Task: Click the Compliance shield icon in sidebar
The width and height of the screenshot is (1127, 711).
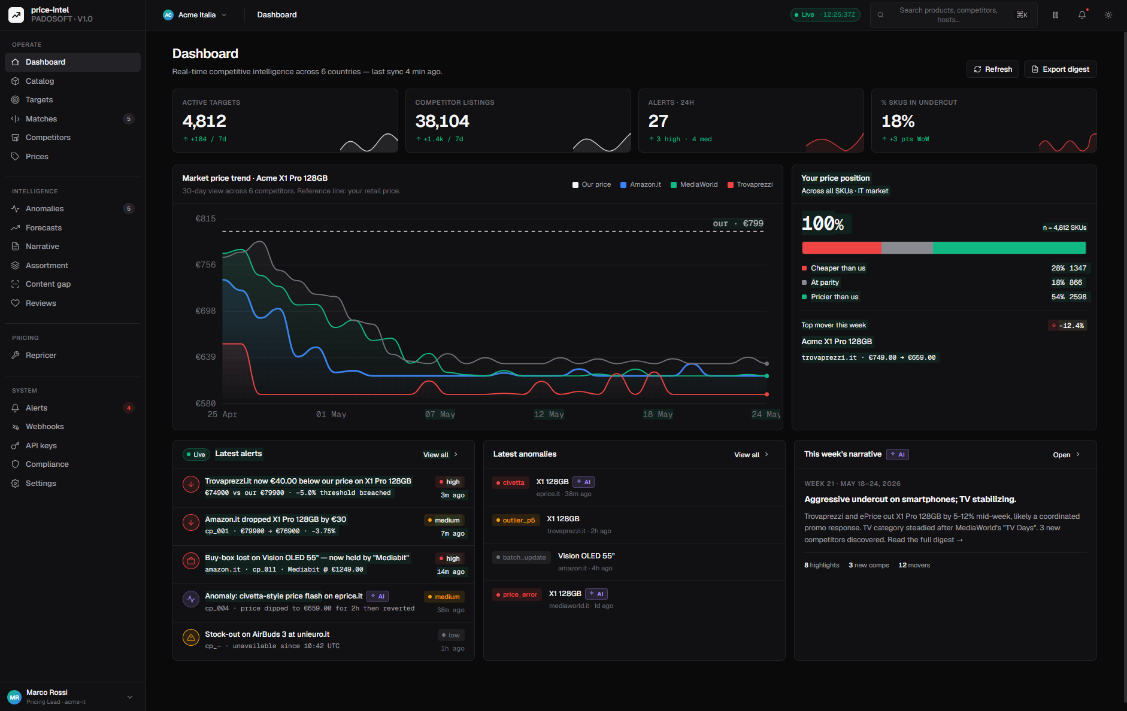Action: 16,464
